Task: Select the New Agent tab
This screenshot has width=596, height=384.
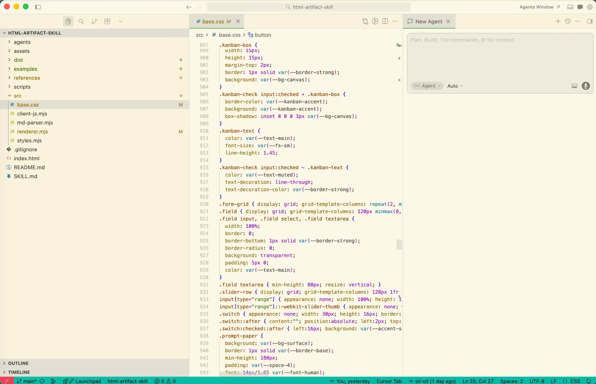Action: coord(429,21)
